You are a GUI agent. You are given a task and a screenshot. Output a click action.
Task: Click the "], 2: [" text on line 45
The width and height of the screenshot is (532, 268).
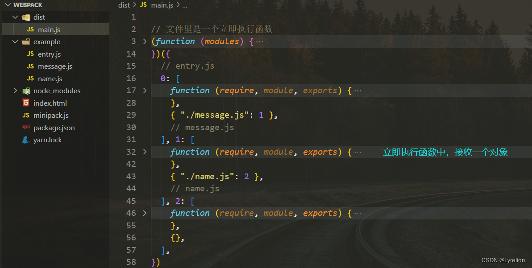(178, 201)
